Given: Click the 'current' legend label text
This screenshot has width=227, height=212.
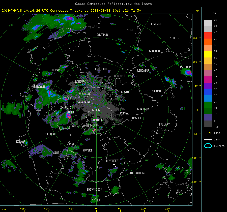Looking at the screenshot, I should 219,146.
